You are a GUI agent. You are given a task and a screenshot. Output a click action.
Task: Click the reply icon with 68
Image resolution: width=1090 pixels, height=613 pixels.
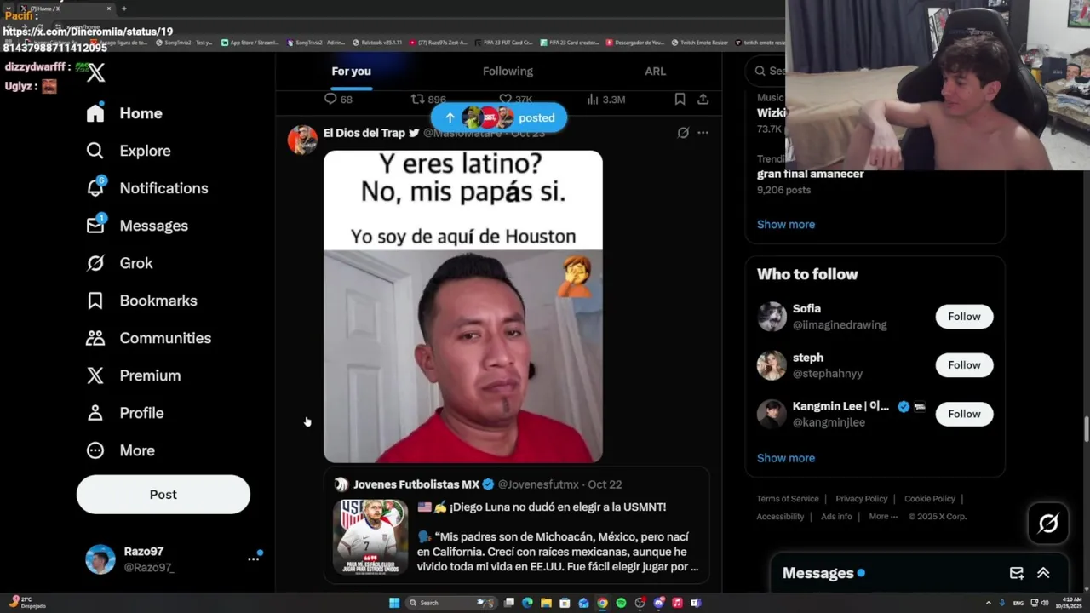pos(331,99)
